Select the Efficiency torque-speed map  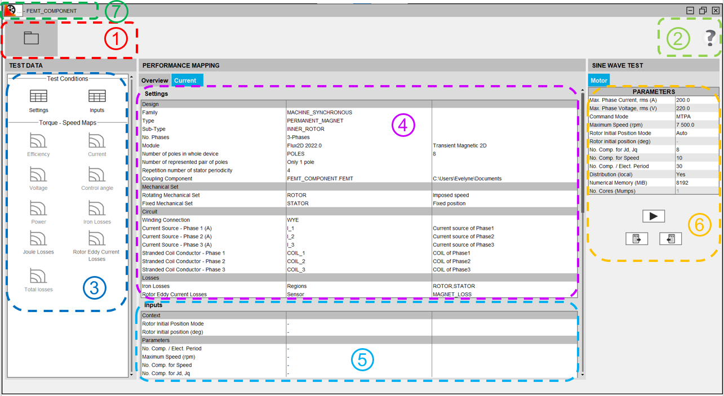[x=38, y=144]
